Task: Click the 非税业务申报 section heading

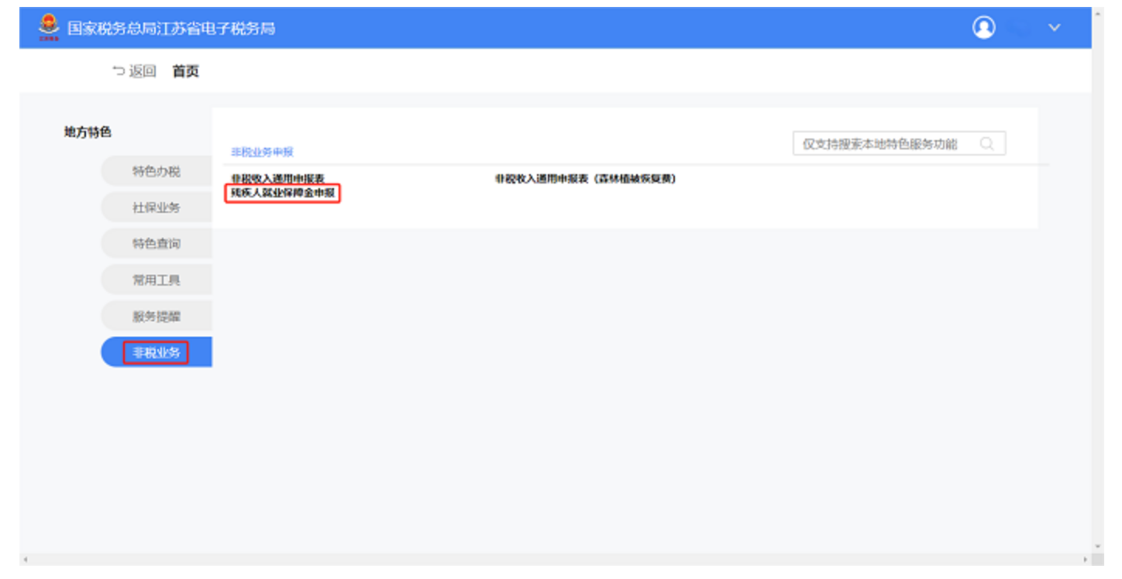Action: point(262,152)
